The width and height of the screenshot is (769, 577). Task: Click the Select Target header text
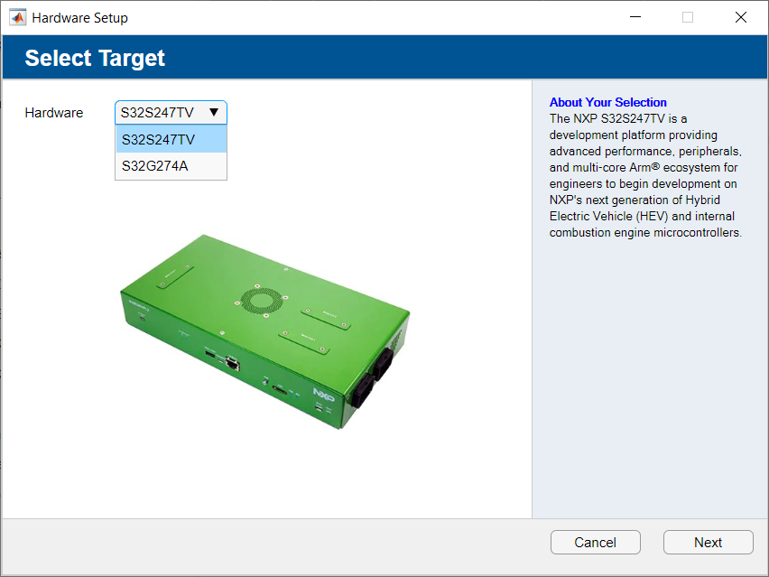click(x=95, y=58)
